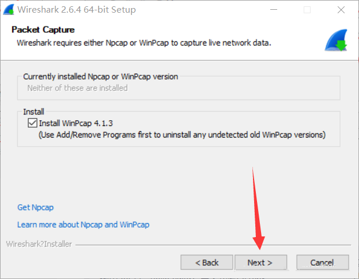Click the 'Wireshark?Installer' branding text
The image size is (359, 279).
point(39,244)
